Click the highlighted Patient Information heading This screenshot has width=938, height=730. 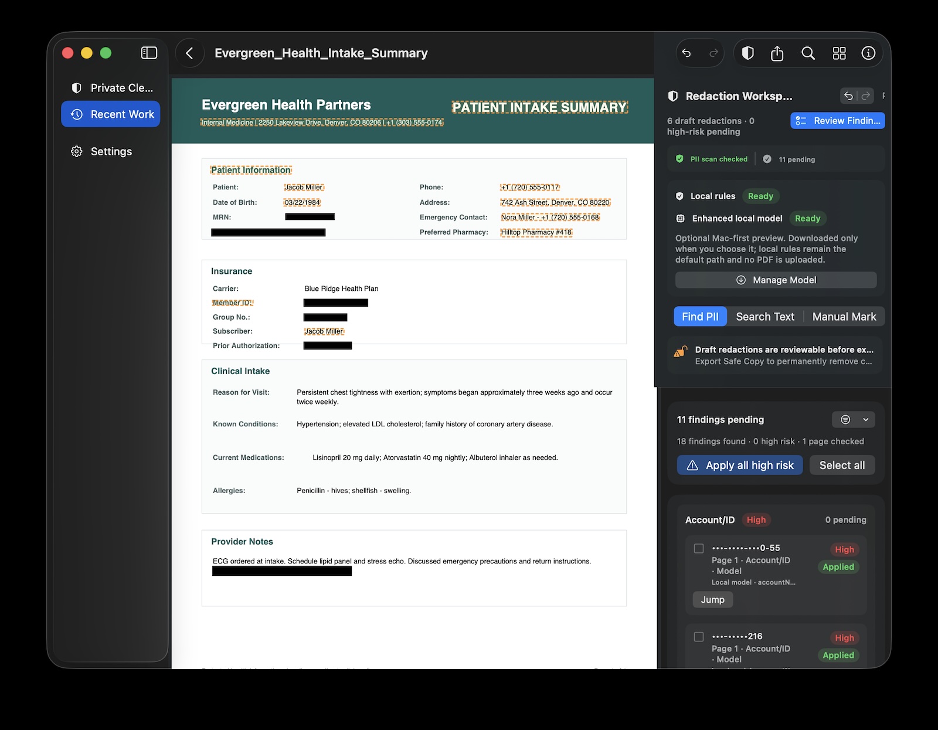(x=251, y=170)
